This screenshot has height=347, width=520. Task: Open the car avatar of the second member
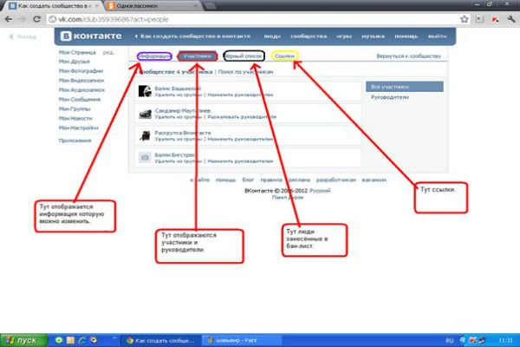pos(145,114)
